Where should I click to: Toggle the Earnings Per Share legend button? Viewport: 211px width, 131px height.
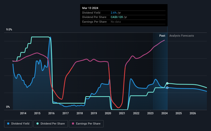tap(86, 124)
